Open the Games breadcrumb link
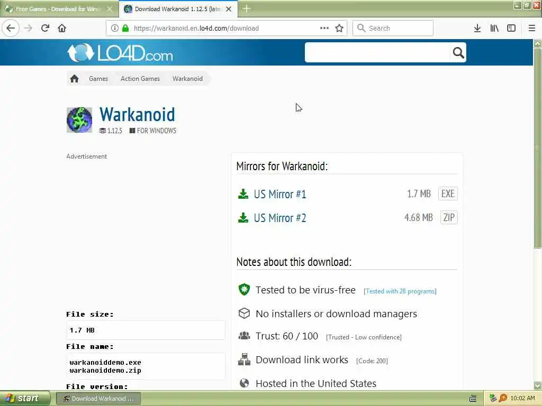Screen dimensions: 542x406 point(98,79)
